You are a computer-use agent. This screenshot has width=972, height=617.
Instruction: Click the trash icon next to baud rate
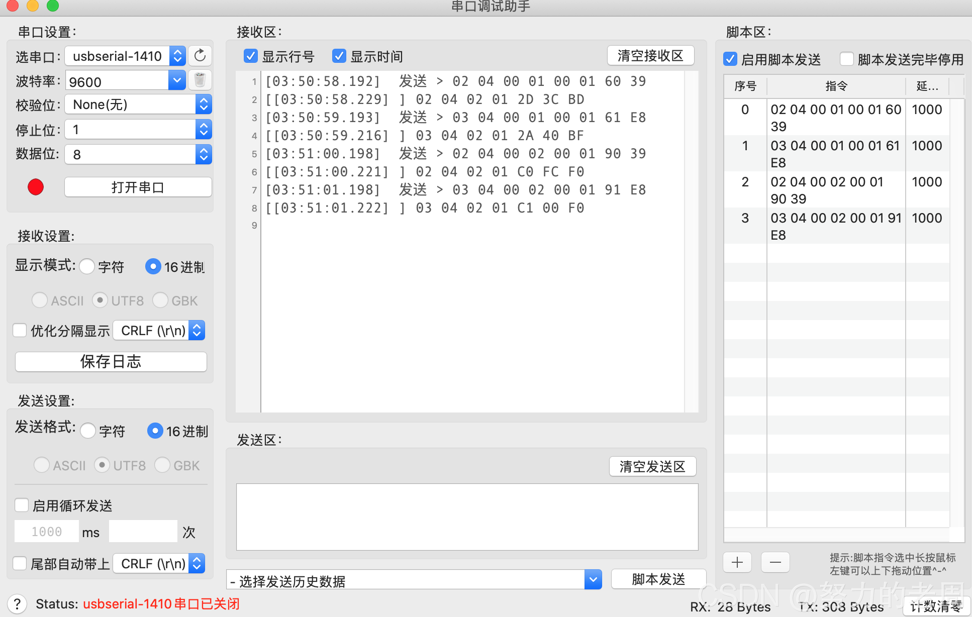click(200, 80)
